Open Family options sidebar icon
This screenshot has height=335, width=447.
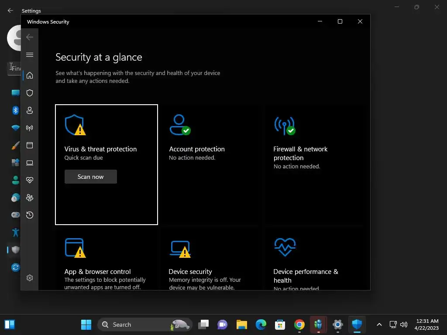coord(30,198)
